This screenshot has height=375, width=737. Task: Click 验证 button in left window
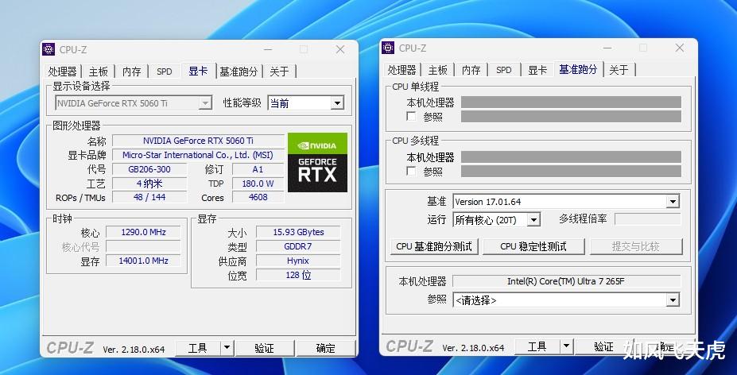tap(264, 348)
